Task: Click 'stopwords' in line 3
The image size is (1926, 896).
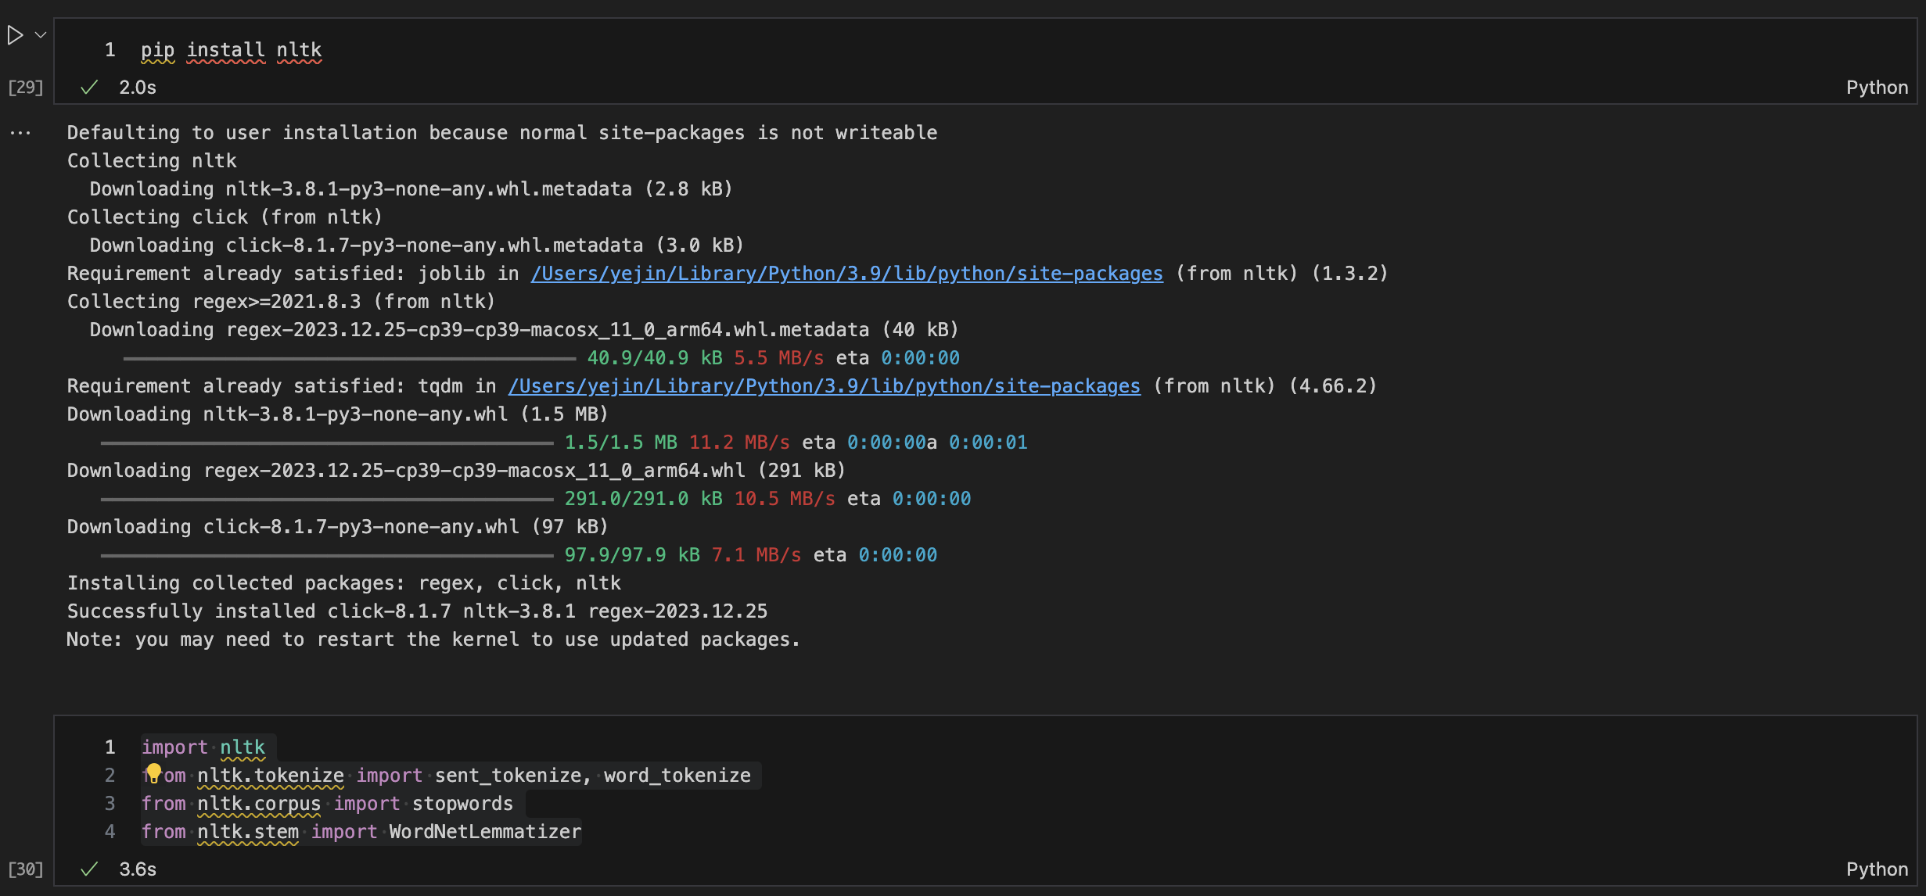Action: [x=462, y=804]
